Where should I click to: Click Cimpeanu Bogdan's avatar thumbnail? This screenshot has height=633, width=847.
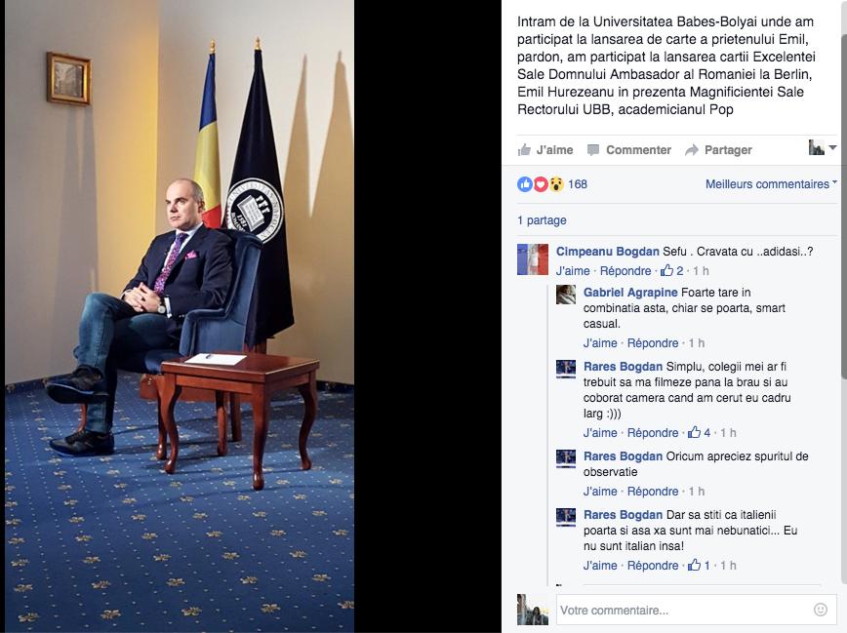pyautogui.click(x=533, y=259)
